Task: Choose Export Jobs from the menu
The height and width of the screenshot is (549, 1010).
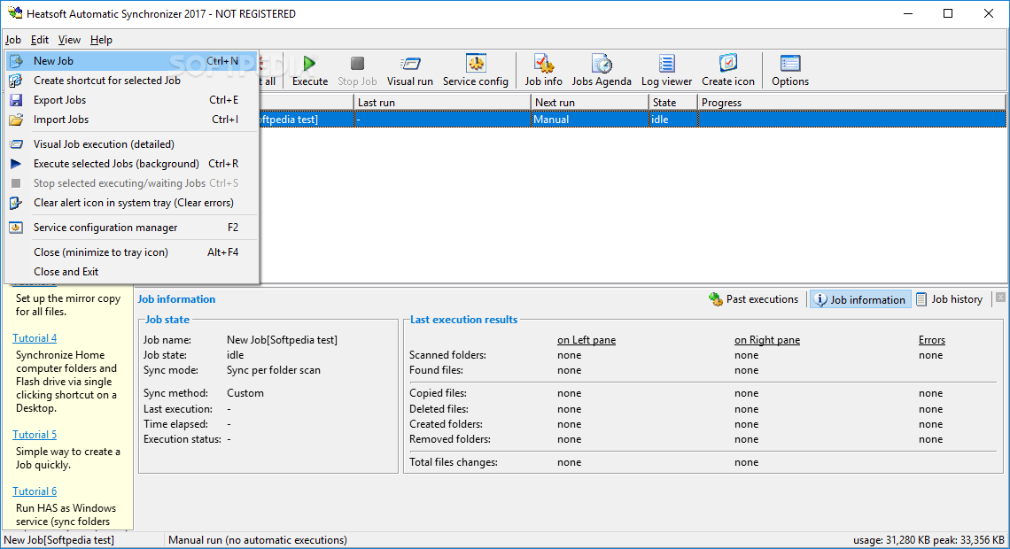Action: [131, 100]
